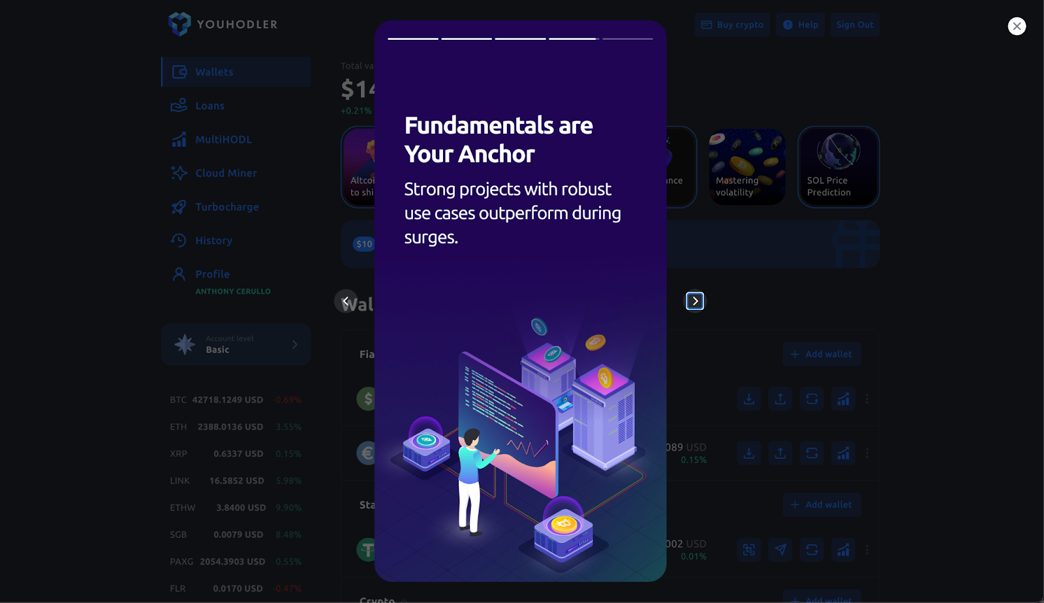The height and width of the screenshot is (603, 1044).
Task: Open the Help button
Action: [x=801, y=25]
